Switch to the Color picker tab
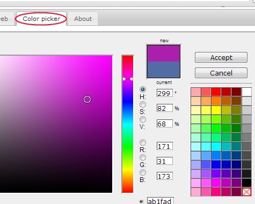Image resolution: width=255 pixels, height=204 pixels. tap(41, 19)
